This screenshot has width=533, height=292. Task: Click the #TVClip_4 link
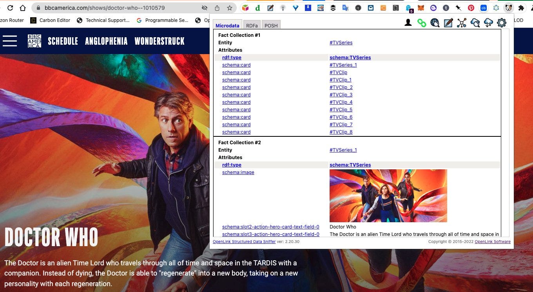click(x=341, y=102)
